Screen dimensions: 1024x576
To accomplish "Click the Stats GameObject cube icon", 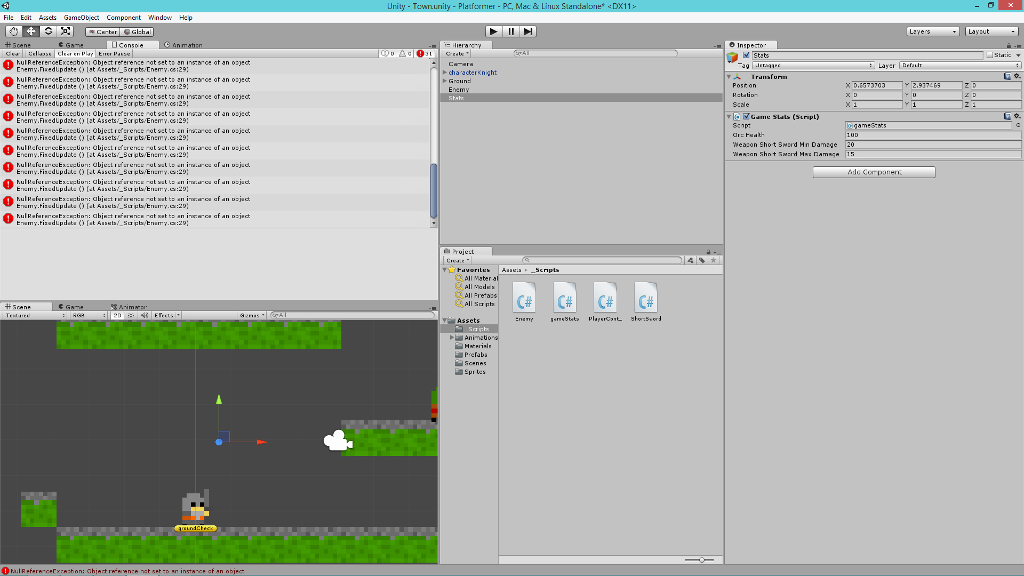I will tap(732, 58).
